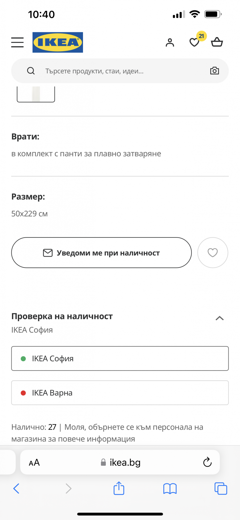
Task: Select the white door colour thumbnail
Action: [x=36, y=94]
